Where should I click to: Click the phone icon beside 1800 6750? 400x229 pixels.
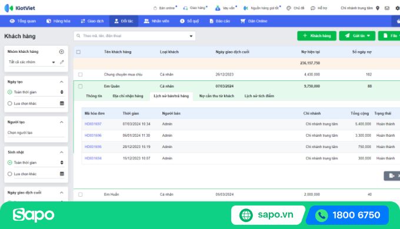coord(321,215)
